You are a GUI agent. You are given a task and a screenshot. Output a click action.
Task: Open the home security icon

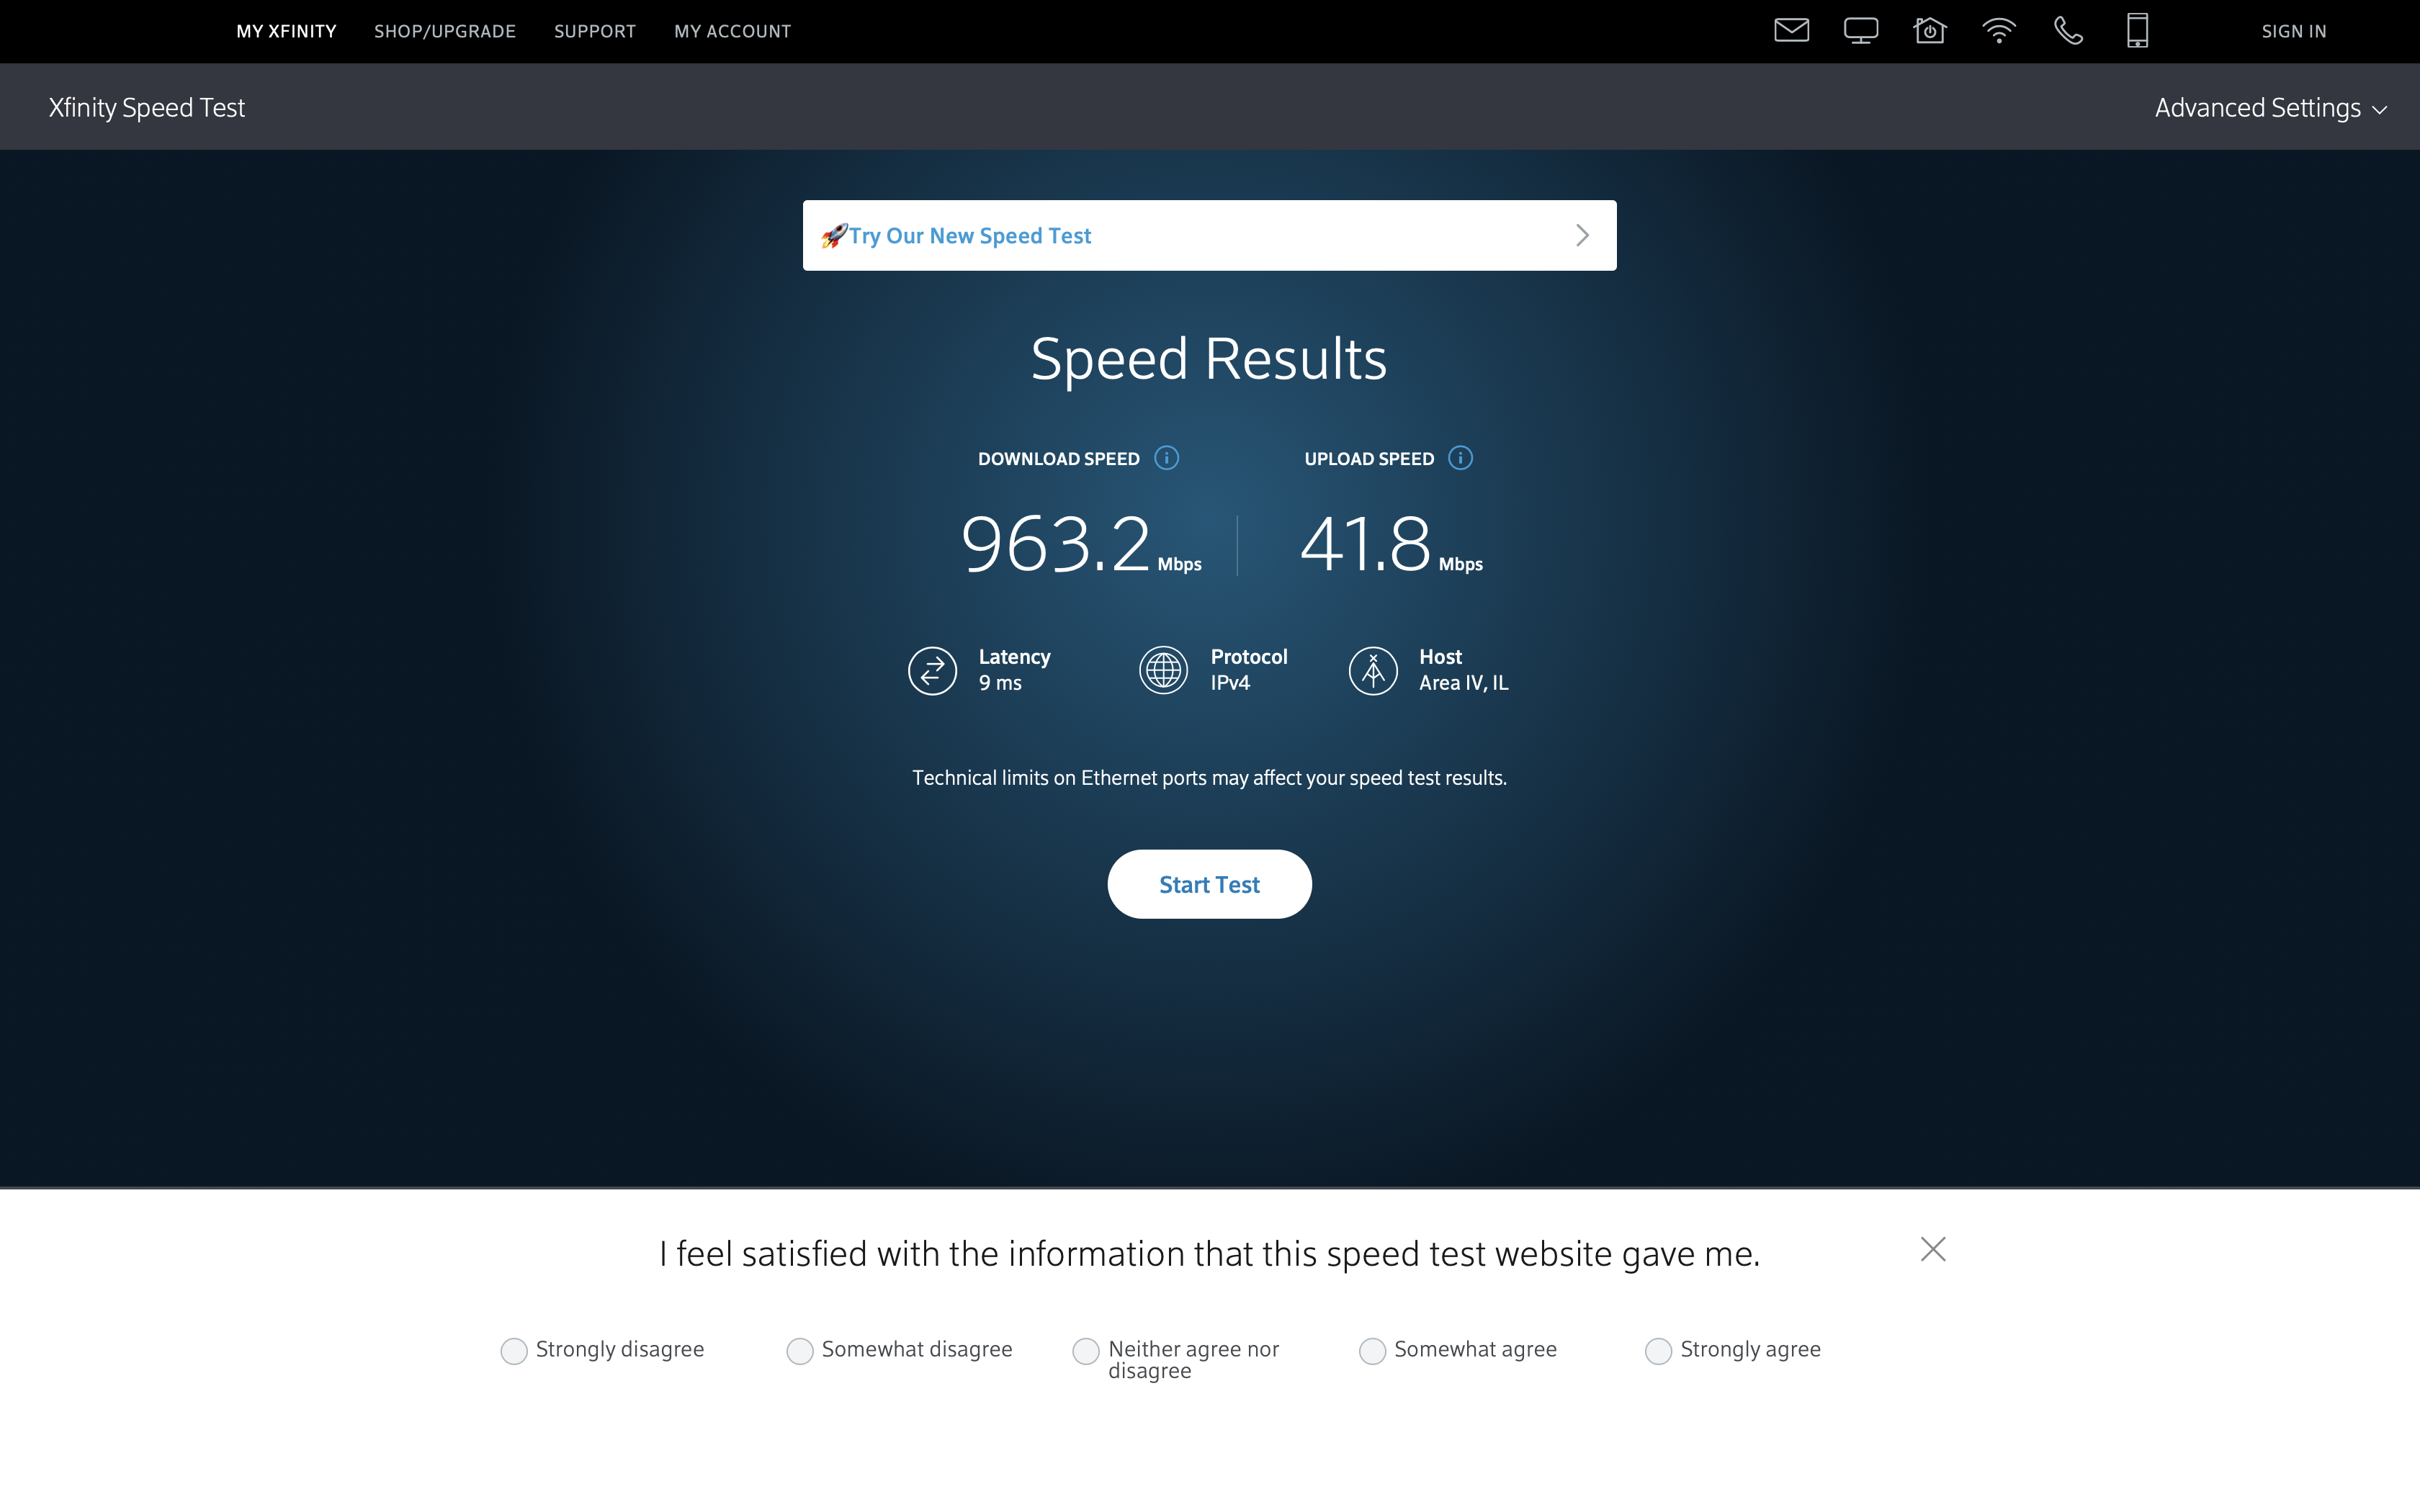(x=1930, y=31)
